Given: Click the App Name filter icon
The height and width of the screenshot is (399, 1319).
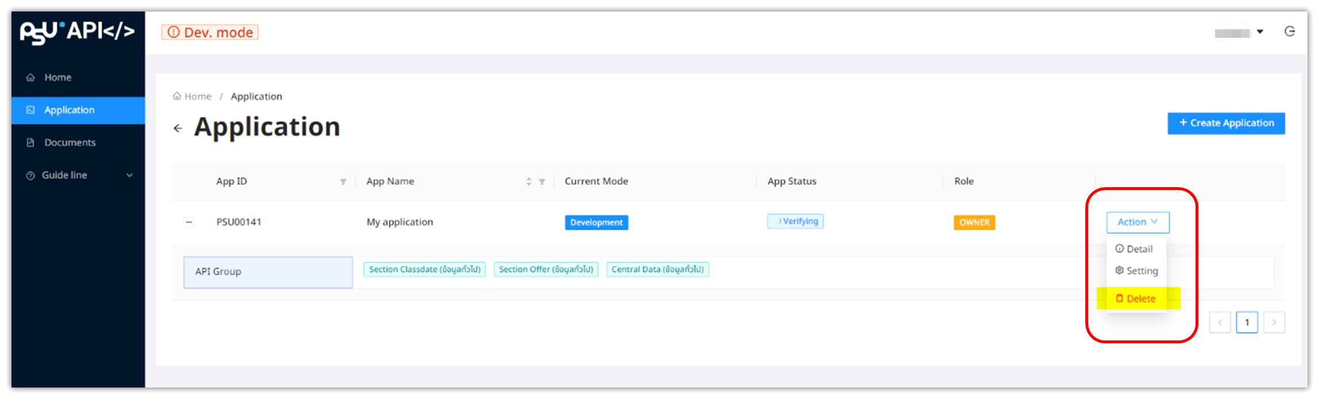Looking at the screenshot, I should click(541, 182).
